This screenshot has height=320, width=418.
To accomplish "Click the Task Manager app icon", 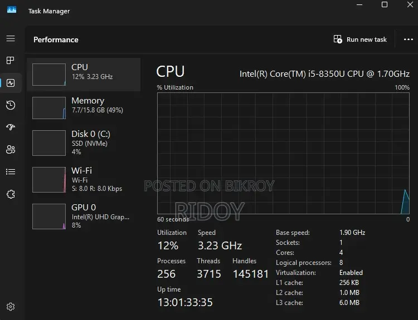I will click(x=12, y=10).
